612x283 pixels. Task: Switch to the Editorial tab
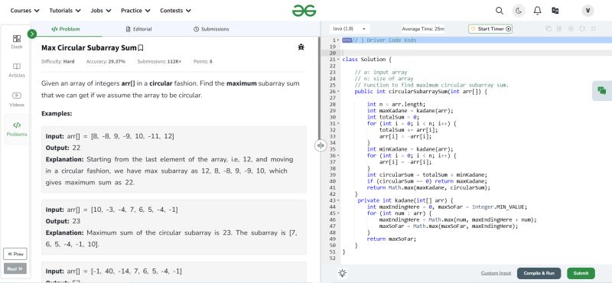[x=138, y=29]
